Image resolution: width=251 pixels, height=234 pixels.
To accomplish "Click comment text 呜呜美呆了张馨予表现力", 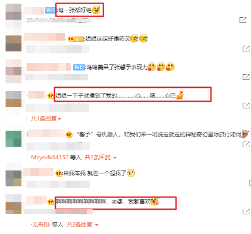I will click(x=117, y=67).
